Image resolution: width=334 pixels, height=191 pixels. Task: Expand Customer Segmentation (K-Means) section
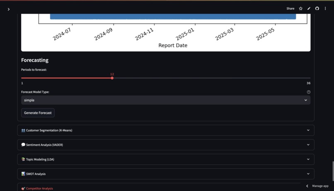tap(166, 130)
